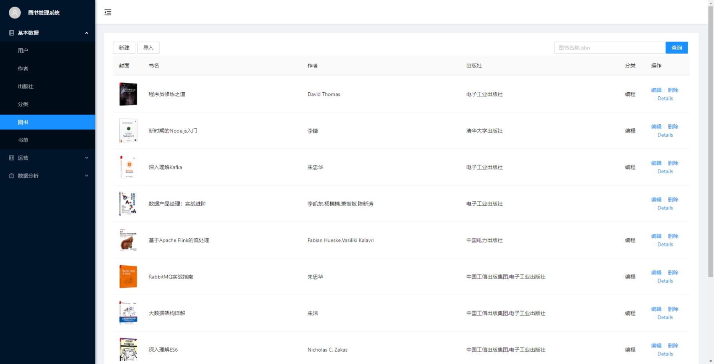714x364 pixels.
Task: Expand the 数据分析 submenu
Action: point(87,176)
